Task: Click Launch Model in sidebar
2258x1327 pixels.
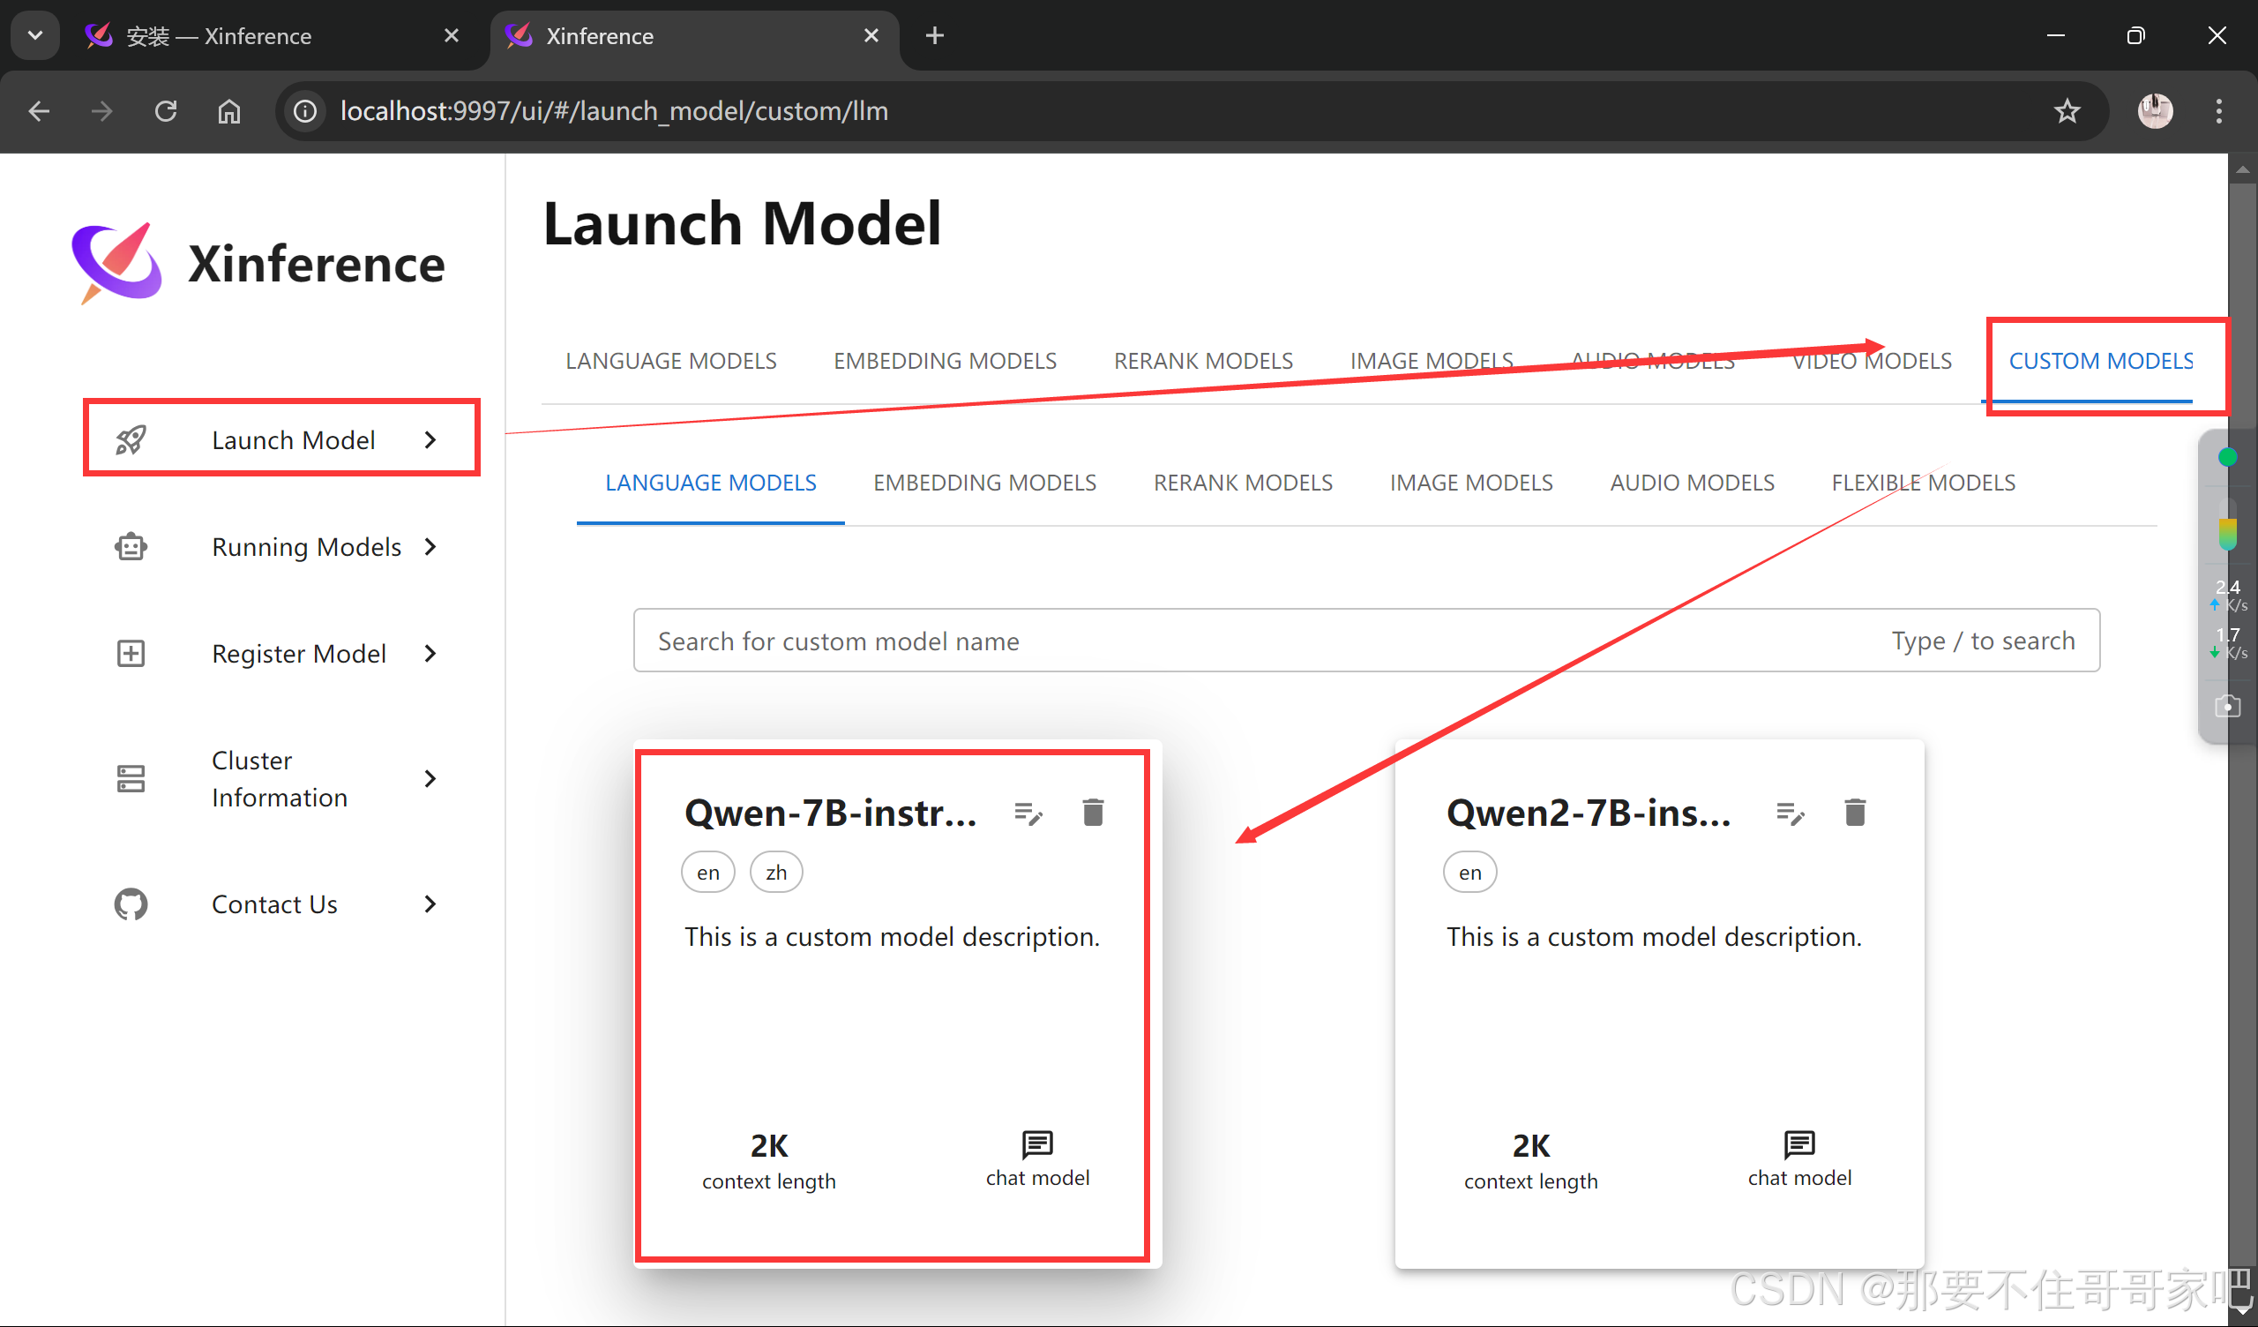Action: point(293,440)
